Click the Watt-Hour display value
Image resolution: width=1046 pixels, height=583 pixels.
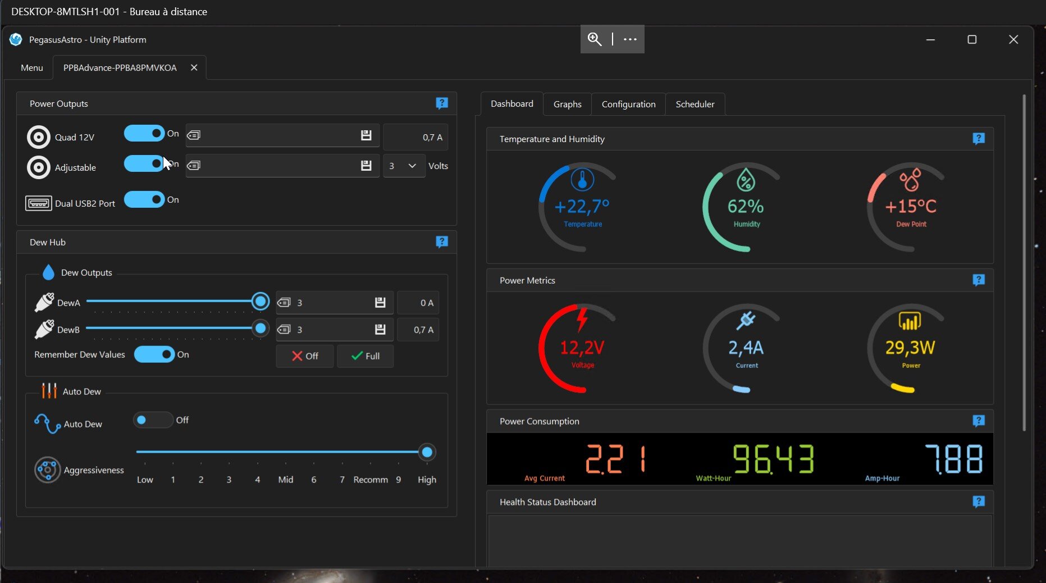773,459
